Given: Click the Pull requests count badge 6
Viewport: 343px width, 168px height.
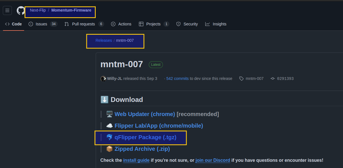Looking at the screenshot, I should point(101,24).
